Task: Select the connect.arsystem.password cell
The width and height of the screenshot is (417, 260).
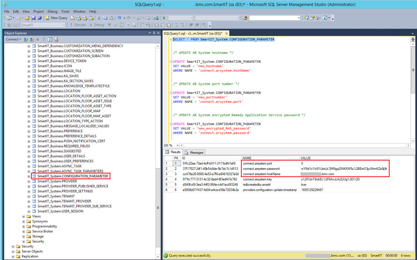Action: pos(270,169)
